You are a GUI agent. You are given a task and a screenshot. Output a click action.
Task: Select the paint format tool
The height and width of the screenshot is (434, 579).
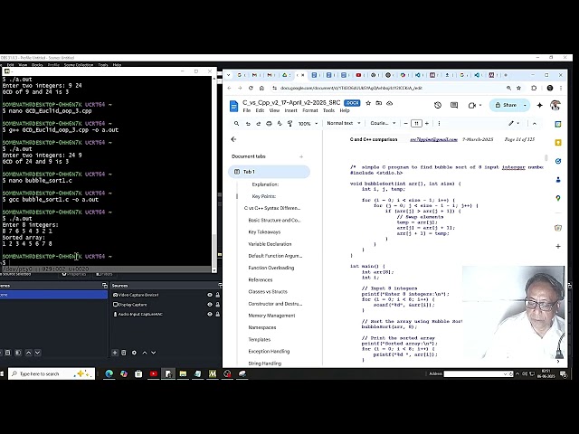pyautogui.click(x=289, y=124)
